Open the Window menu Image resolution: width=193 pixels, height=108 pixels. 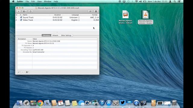(x=48, y=1)
